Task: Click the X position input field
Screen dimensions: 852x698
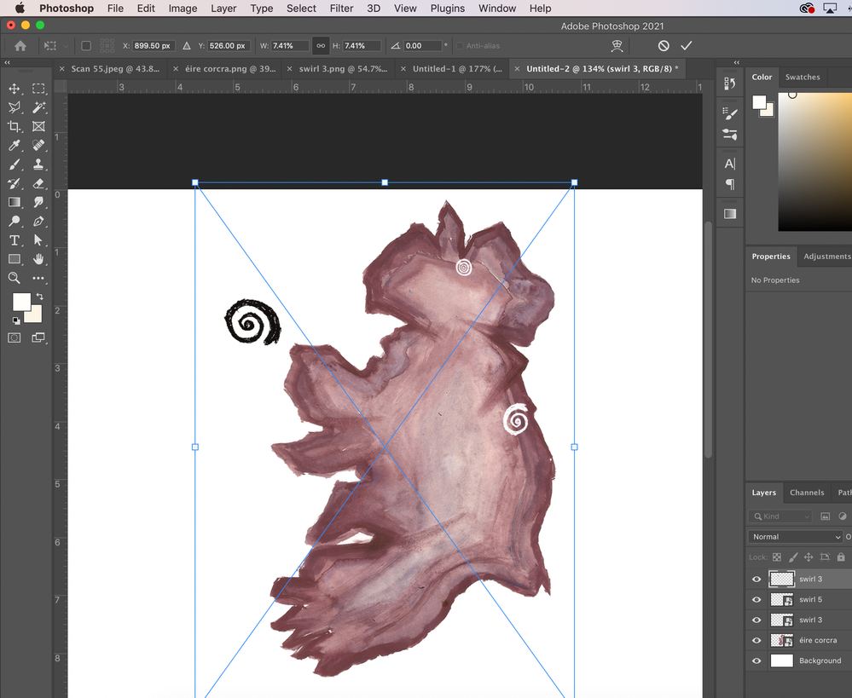Action: coord(154,45)
